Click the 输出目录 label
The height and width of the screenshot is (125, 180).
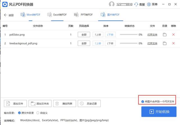coord(9,113)
